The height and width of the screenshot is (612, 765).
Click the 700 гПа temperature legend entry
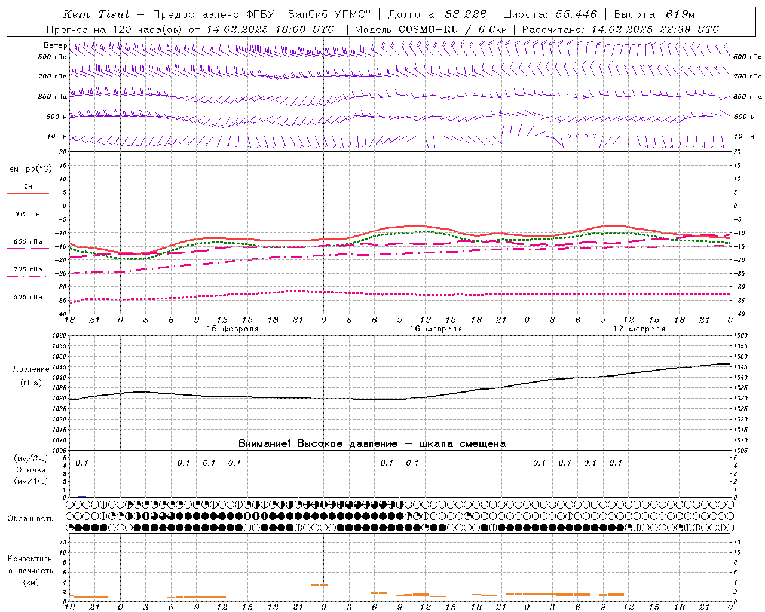point(27,270)
